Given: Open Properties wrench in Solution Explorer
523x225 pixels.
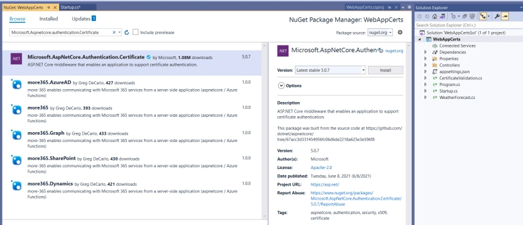Looking at the screenshot, I should tap(497, 16).
